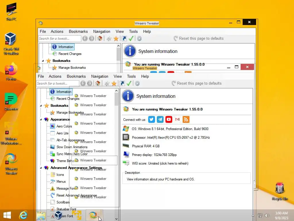
Task: Click gear icon in back window toolbar
Action: (x=139, y=38)
